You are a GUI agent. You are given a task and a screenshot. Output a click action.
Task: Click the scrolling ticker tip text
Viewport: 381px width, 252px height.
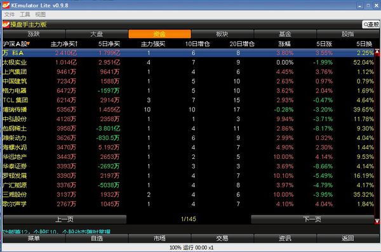[x=57, y=232]
